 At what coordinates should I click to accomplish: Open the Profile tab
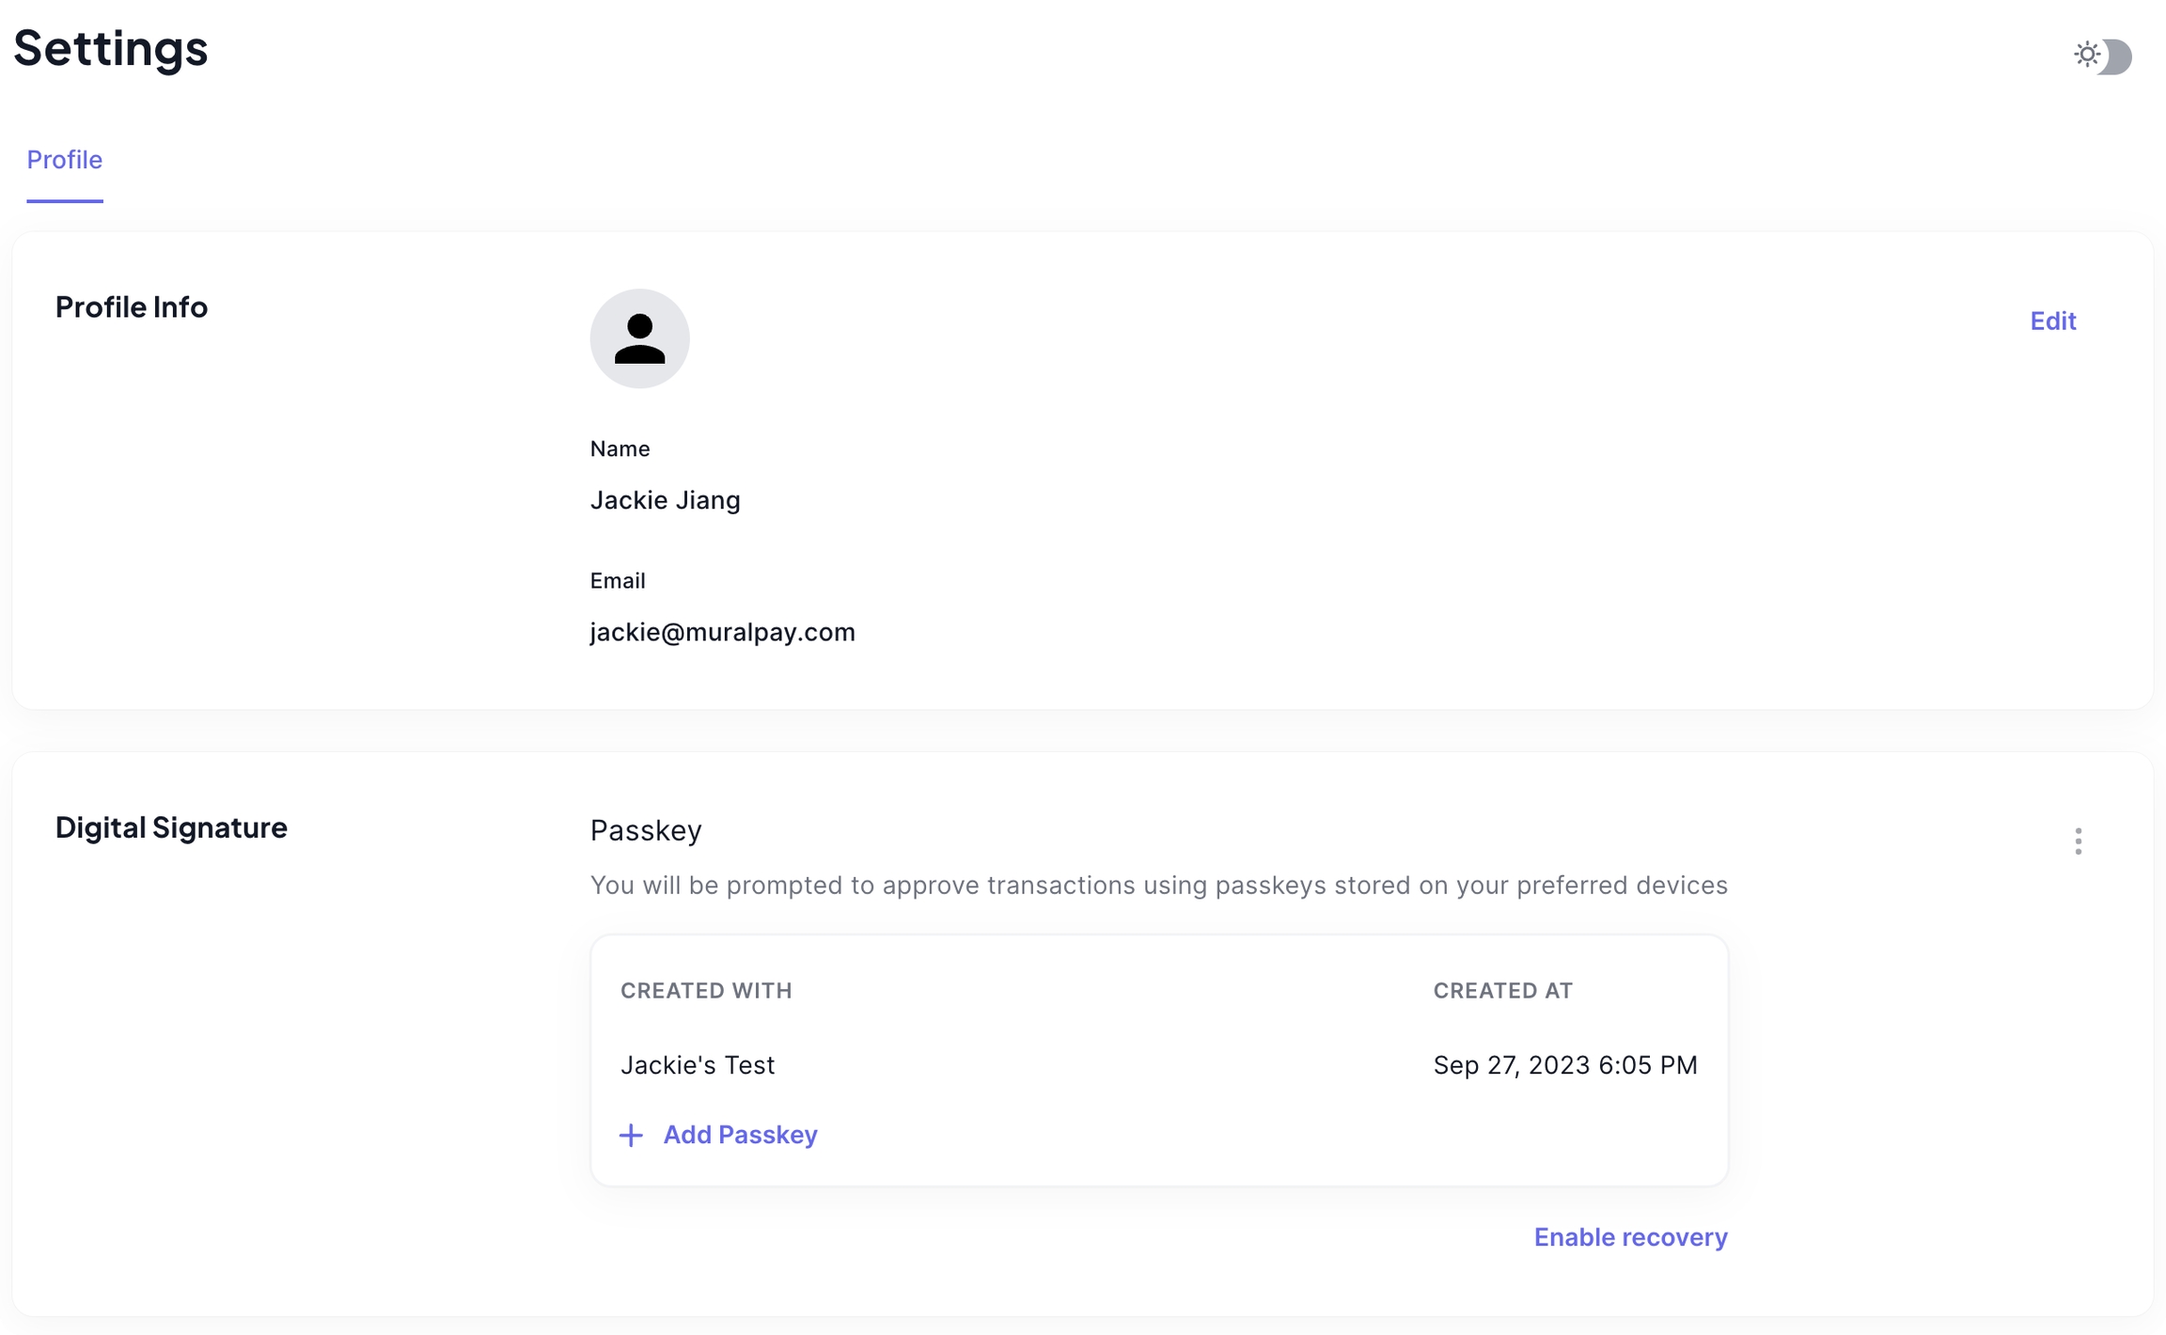[x=64, y=160]
